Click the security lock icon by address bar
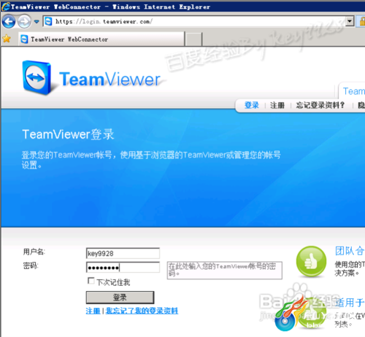The image size is (365, 337). [361, 21]
